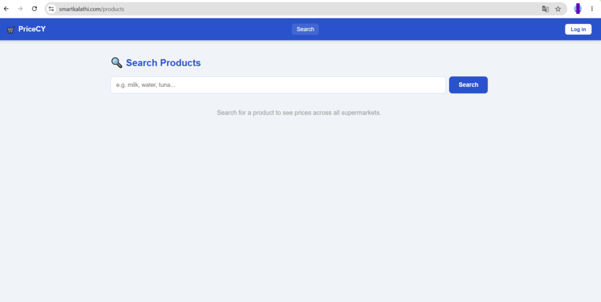The width and height of the screenshot is (601, 302).
Task: Click the Search Products heading text
Action: click(163, 63)
